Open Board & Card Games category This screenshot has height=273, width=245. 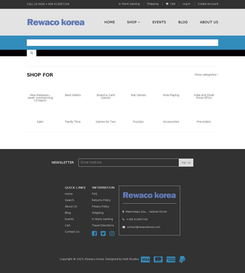coord(105,96)
